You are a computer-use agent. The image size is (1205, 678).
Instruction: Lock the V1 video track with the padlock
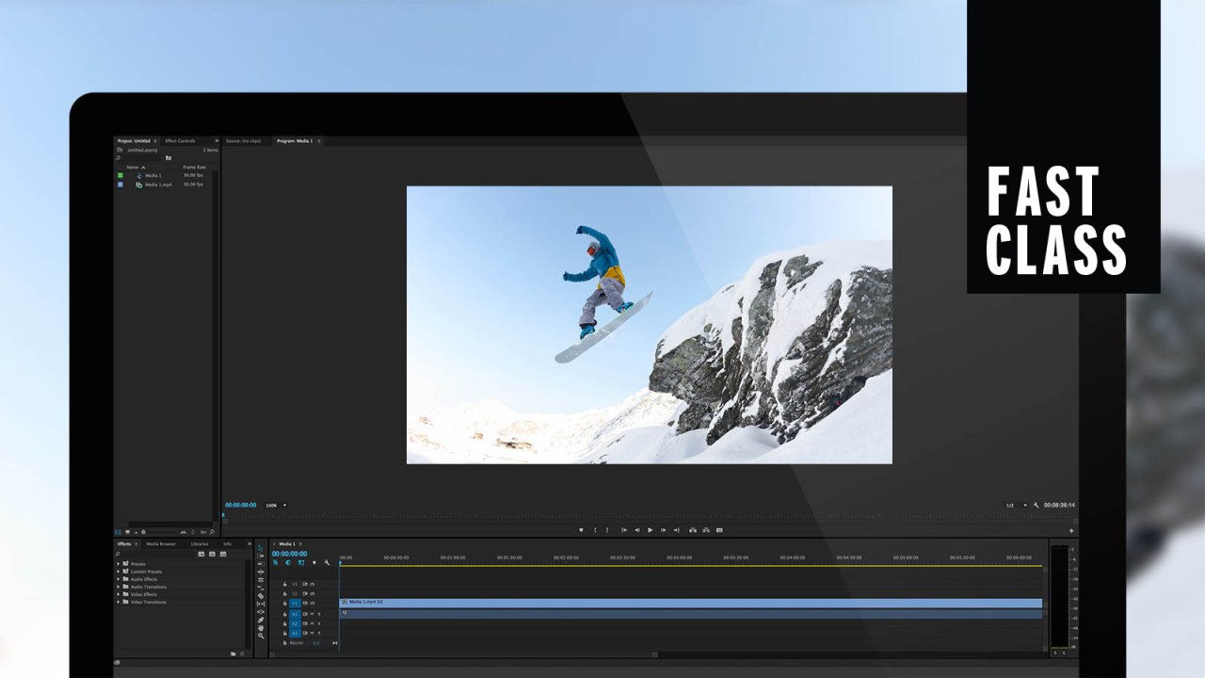[285, 604]
